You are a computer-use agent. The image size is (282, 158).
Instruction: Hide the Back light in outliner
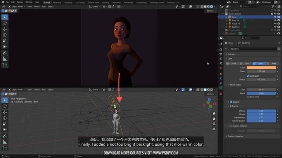(275, 17)
